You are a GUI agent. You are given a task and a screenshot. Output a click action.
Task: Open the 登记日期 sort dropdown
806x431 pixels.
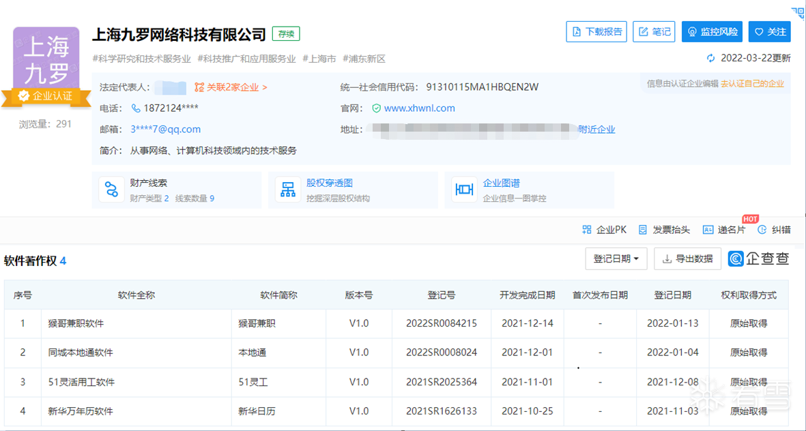coord(616,259)
